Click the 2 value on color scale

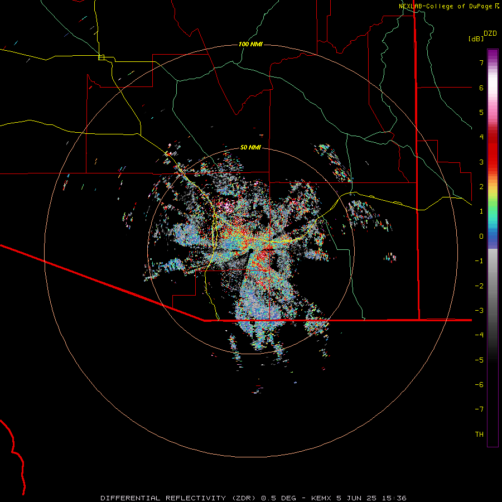pyautogui.click(x=481, y=187)
